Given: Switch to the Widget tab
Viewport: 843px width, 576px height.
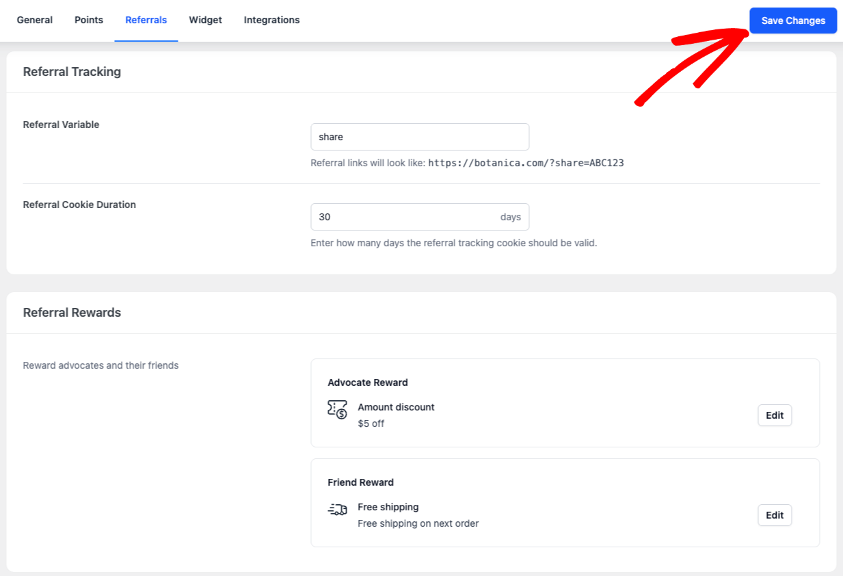Looking at the screenshot, I should 205,20.
